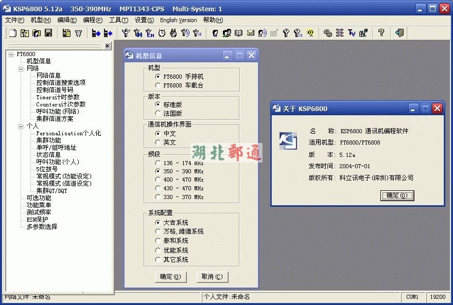Screen dimensions: 453x305
Task: Choose 其它系统 system configuration
Action: 158,259
